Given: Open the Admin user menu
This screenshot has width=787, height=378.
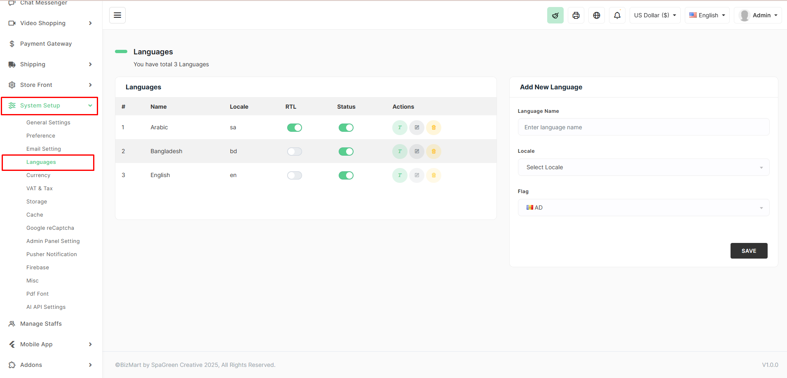Looking at the screenshot, I should click(x=758, y=15).
